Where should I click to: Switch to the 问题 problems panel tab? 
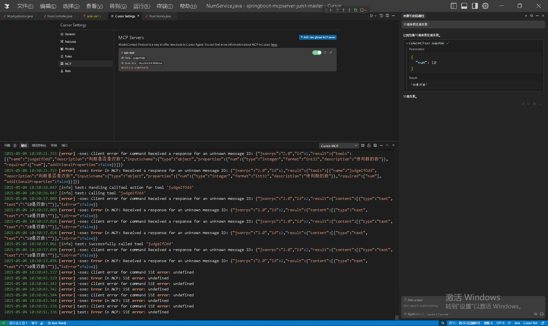[x=7, y=145]
